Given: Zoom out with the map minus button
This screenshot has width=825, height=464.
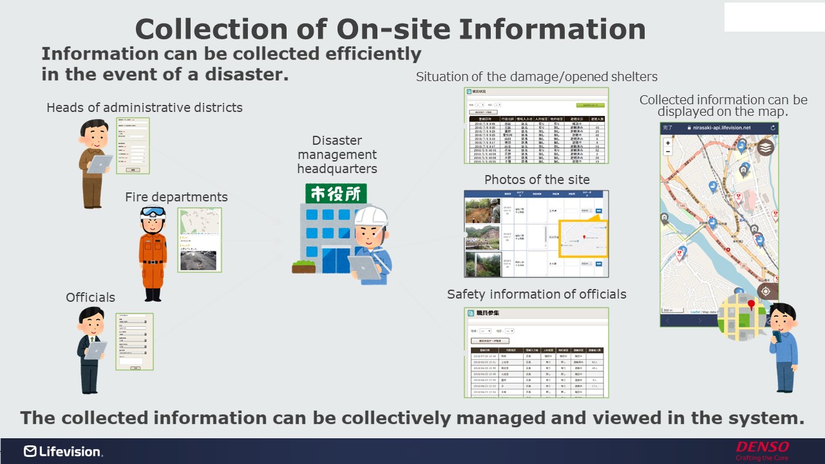Looking at the screenshot, I should (668, 152).
